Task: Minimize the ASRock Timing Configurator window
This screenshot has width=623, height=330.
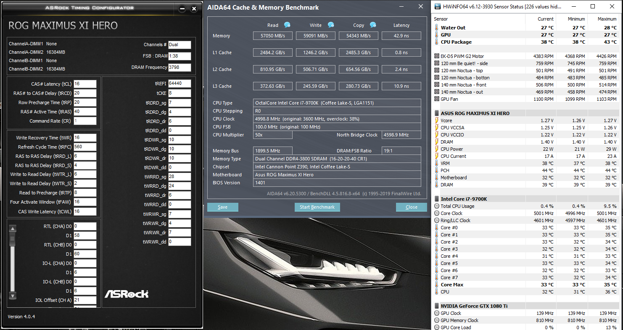Action: [182, 9]
